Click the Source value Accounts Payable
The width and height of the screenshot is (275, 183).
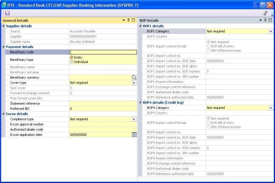click(82, 31)
